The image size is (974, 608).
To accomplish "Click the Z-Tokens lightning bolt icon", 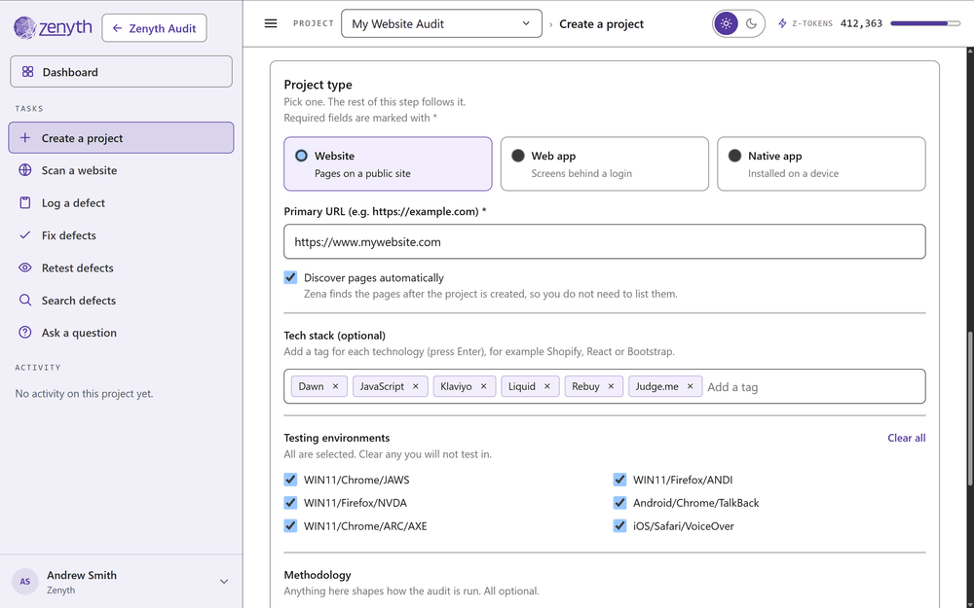I will [783, 23].
